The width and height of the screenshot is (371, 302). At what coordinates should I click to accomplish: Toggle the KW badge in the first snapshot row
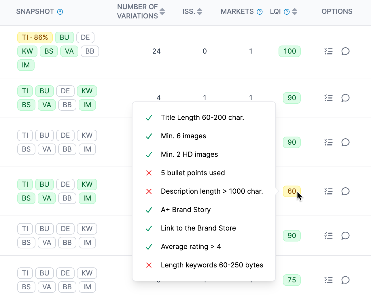click(27, 51)
